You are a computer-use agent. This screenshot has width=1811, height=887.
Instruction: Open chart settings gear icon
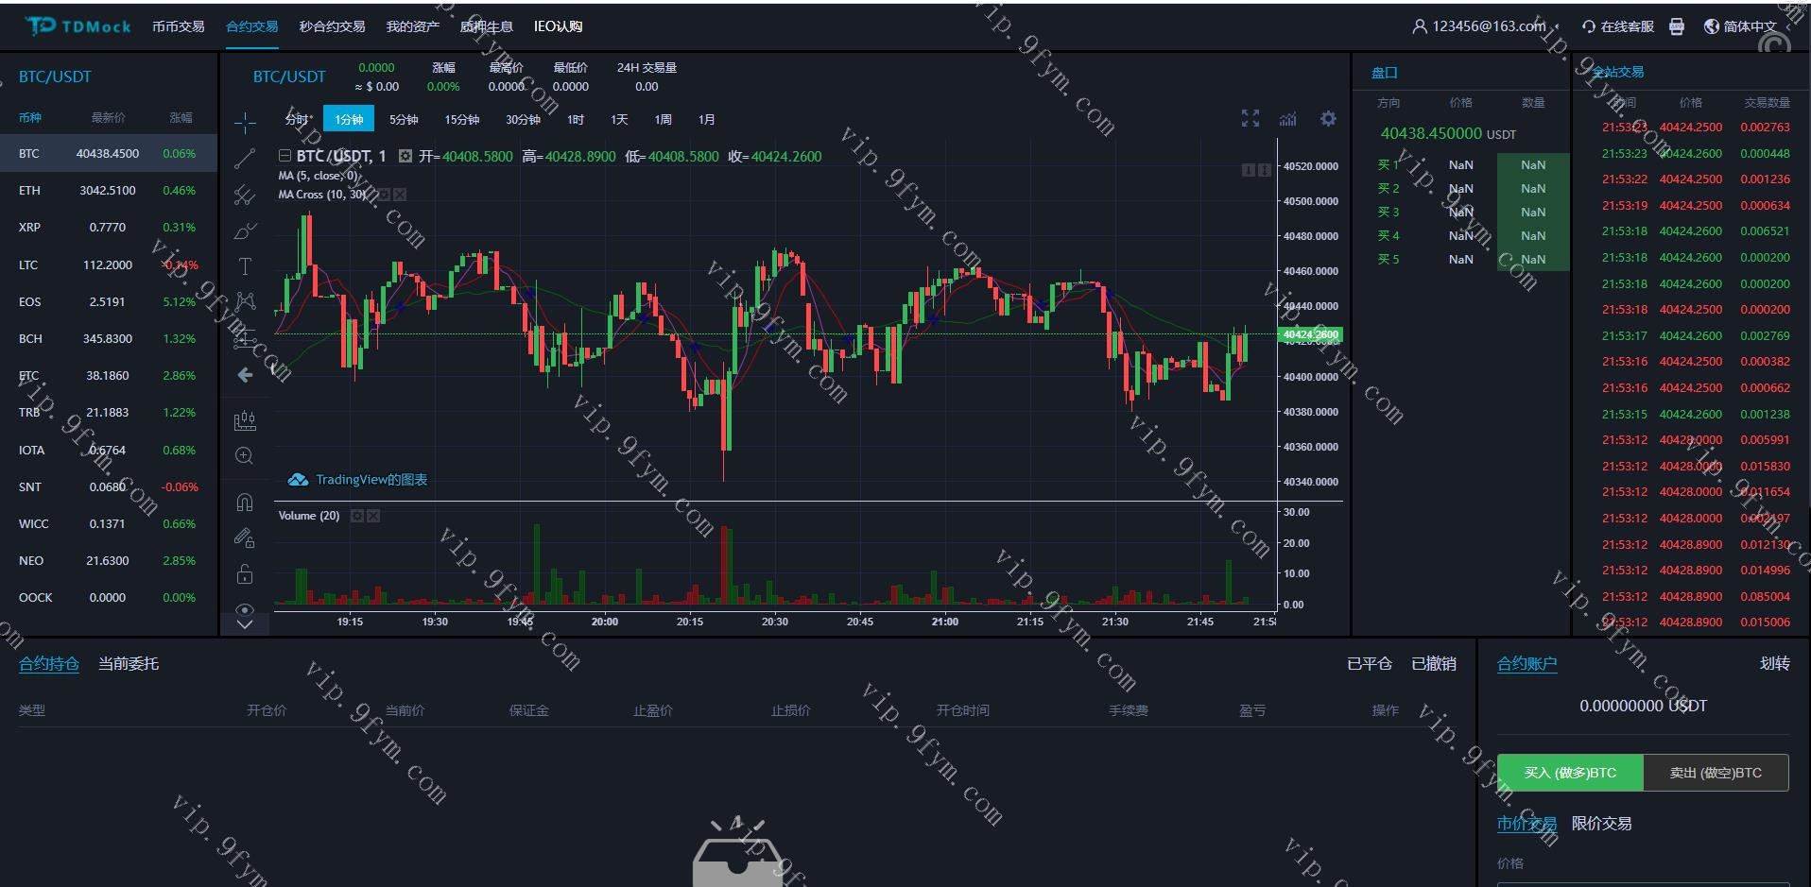(x=1328, y=119)
